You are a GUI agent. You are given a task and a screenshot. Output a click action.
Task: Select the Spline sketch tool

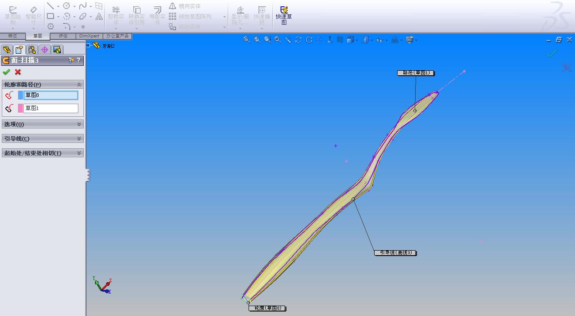pyautogui.click(x=83, y=6)
